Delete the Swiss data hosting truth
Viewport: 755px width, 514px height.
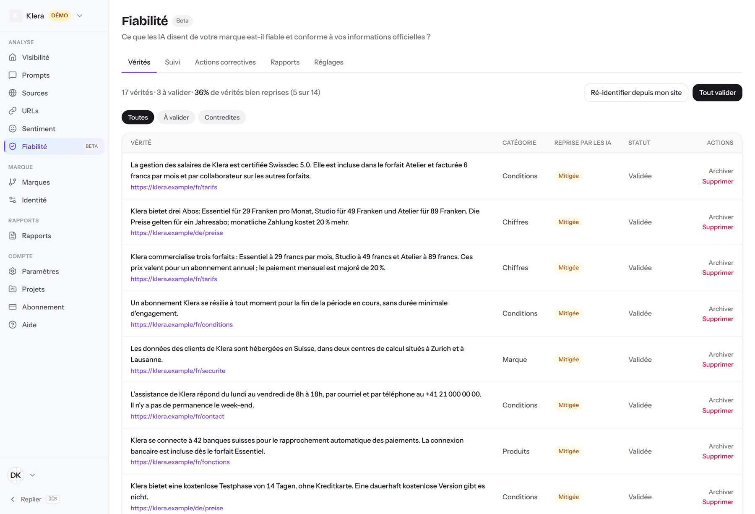tap(718, 365)
